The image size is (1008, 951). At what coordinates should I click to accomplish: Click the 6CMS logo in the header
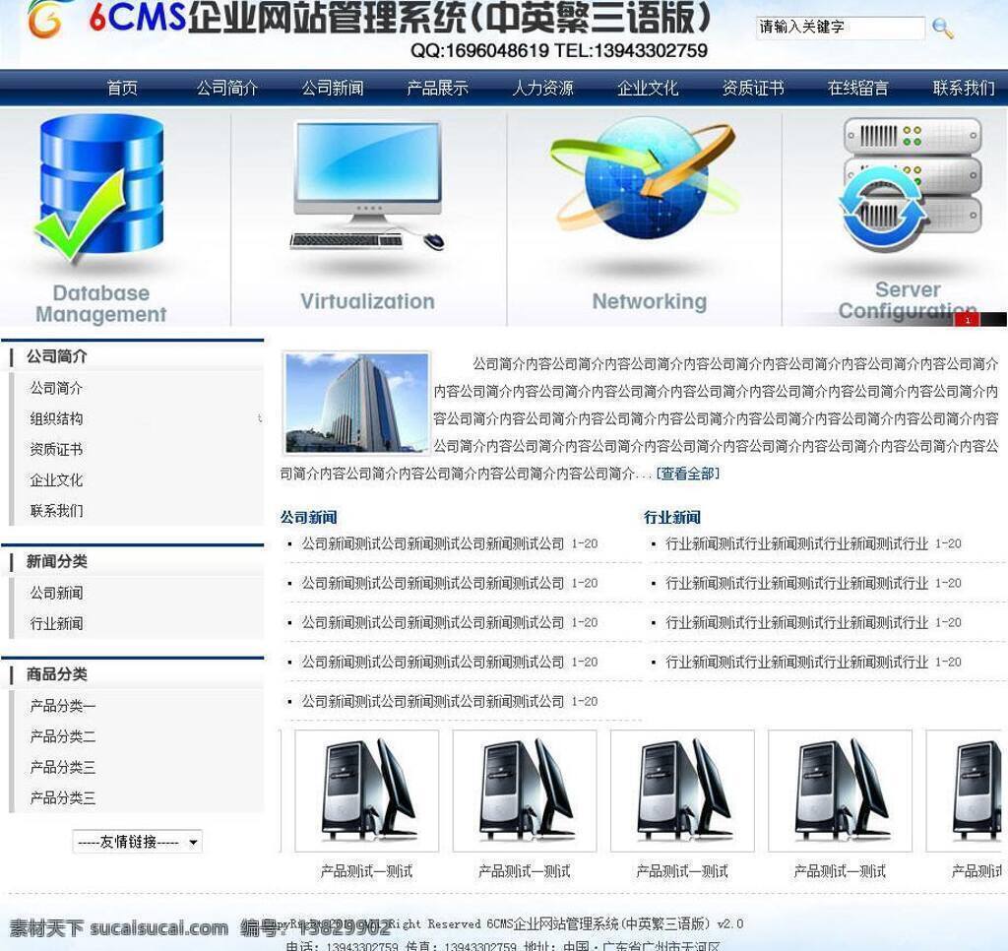coord(45,19)
